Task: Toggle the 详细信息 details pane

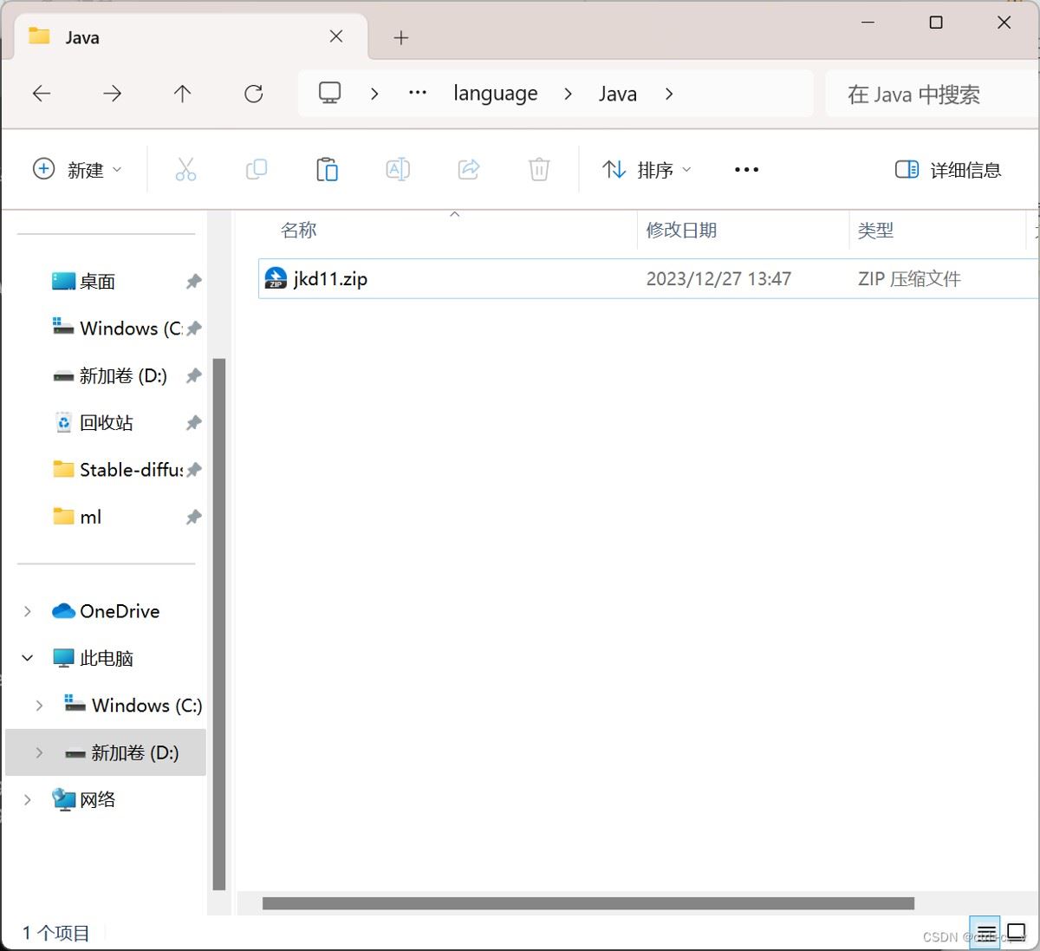Action: 948,170
